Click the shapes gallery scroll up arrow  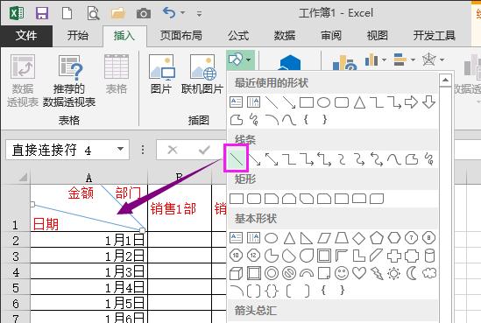pyautogui.click(x=445, y=81)
